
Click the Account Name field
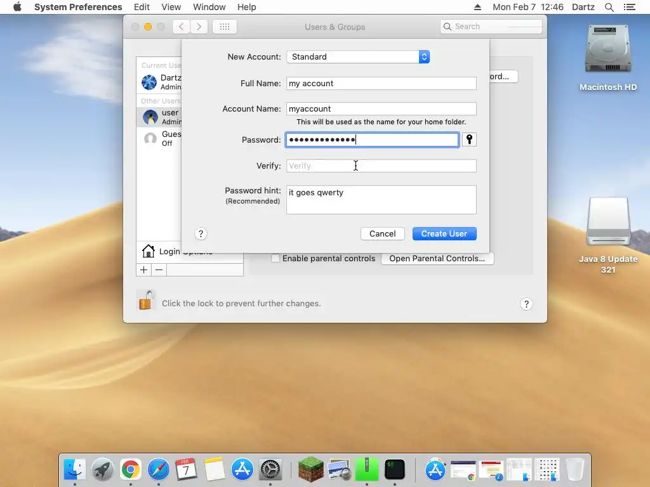(381, 108)
